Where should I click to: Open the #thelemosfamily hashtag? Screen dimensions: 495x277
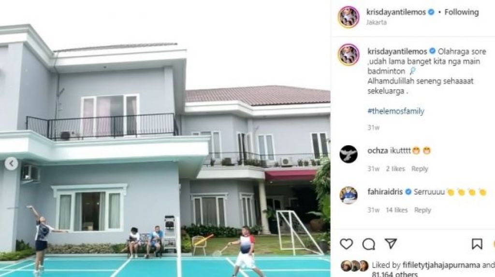click(x=395, y=111)
